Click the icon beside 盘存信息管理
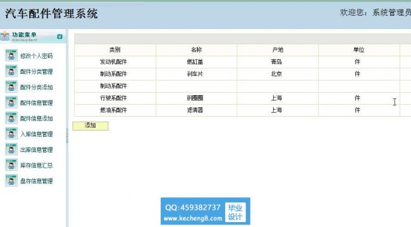The height and width of the screenshot is (227, 411). pos(11,180)
